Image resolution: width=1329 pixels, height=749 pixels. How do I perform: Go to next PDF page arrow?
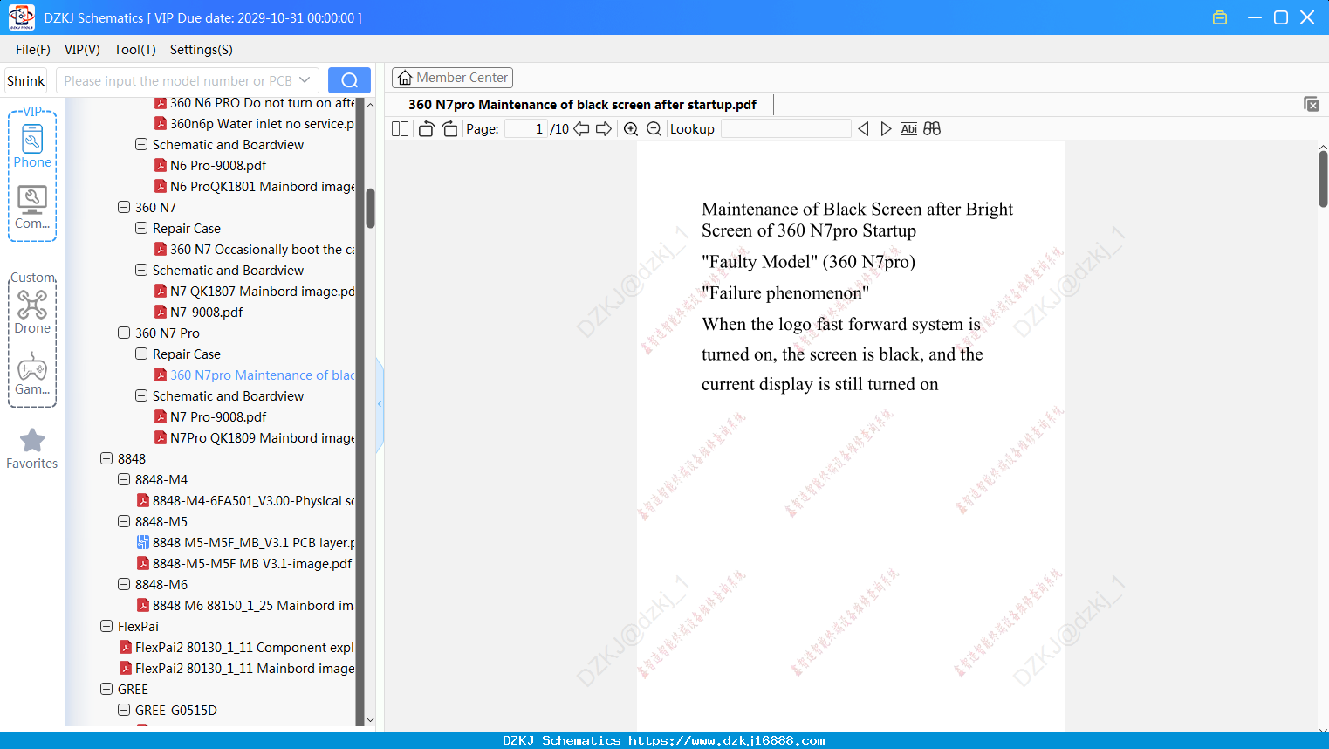click(x=604, y=128)
